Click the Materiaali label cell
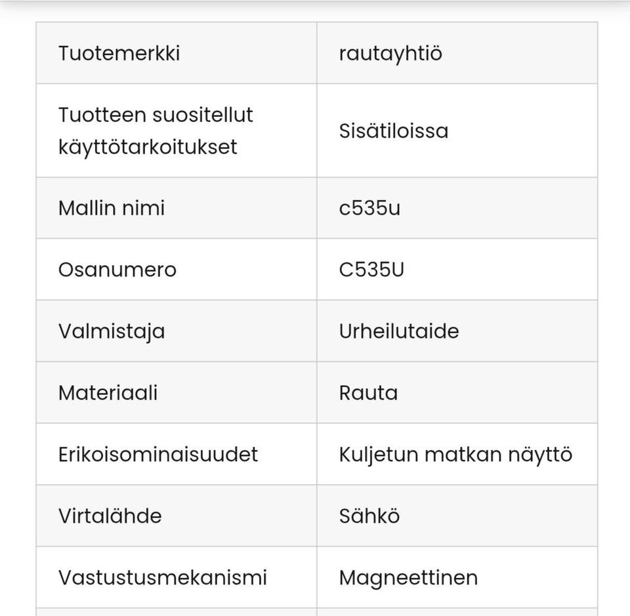630x616 pixels. point(108,393)
